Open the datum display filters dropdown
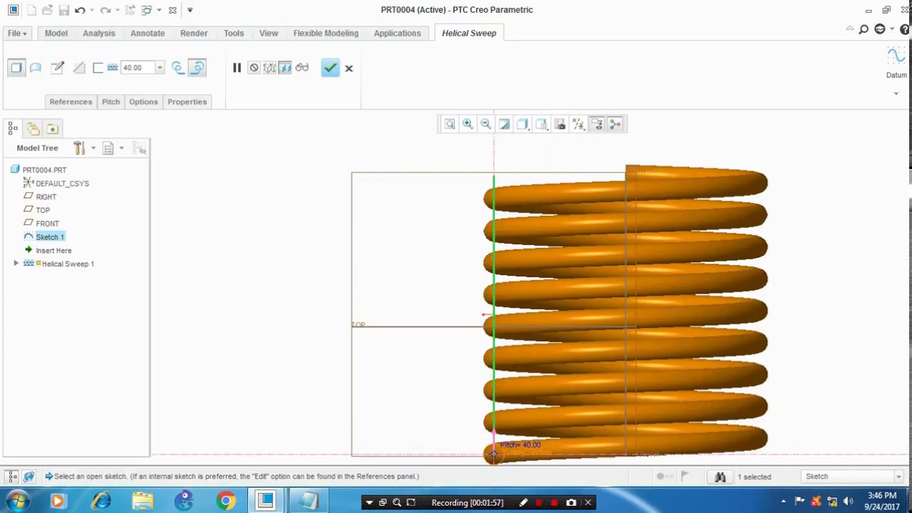 click(x=579, y=125)
